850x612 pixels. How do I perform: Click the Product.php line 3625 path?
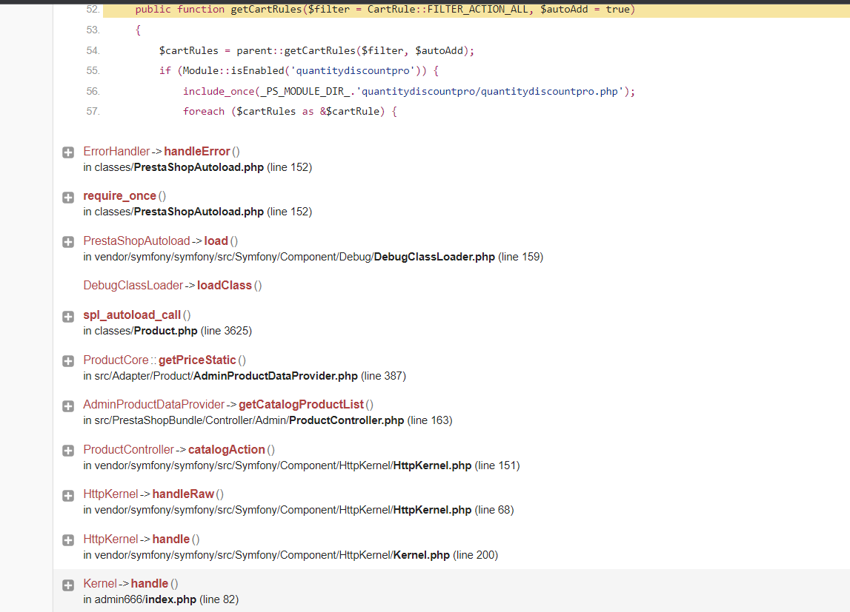167,331
